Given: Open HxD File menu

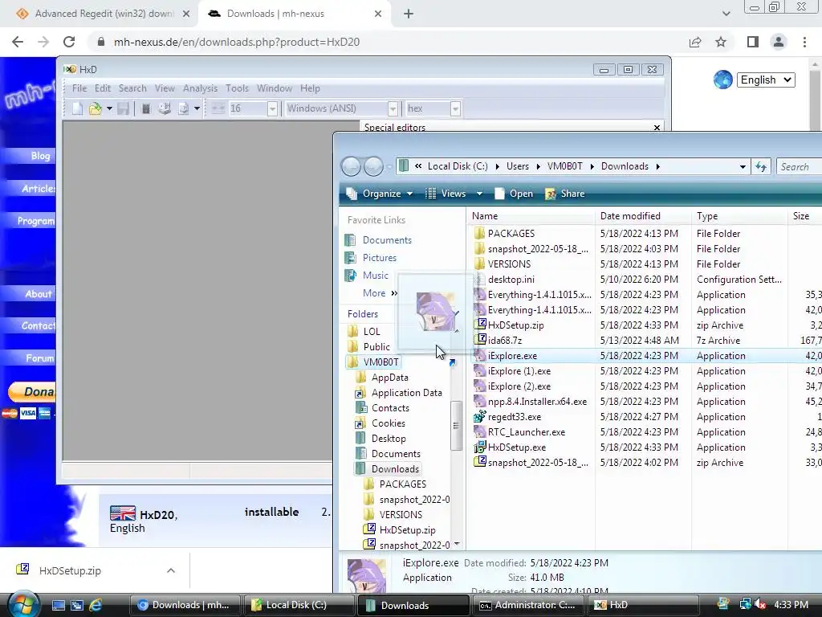Looking at the screenshot, I should (x=79, y=88).
